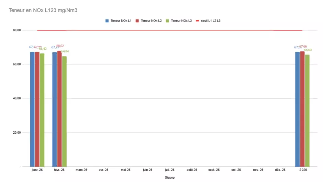The height and width of the screenshot is (182, 323).
Task: Click the red Teneur NOx L2 legend swatch
Action: point(137,21)
